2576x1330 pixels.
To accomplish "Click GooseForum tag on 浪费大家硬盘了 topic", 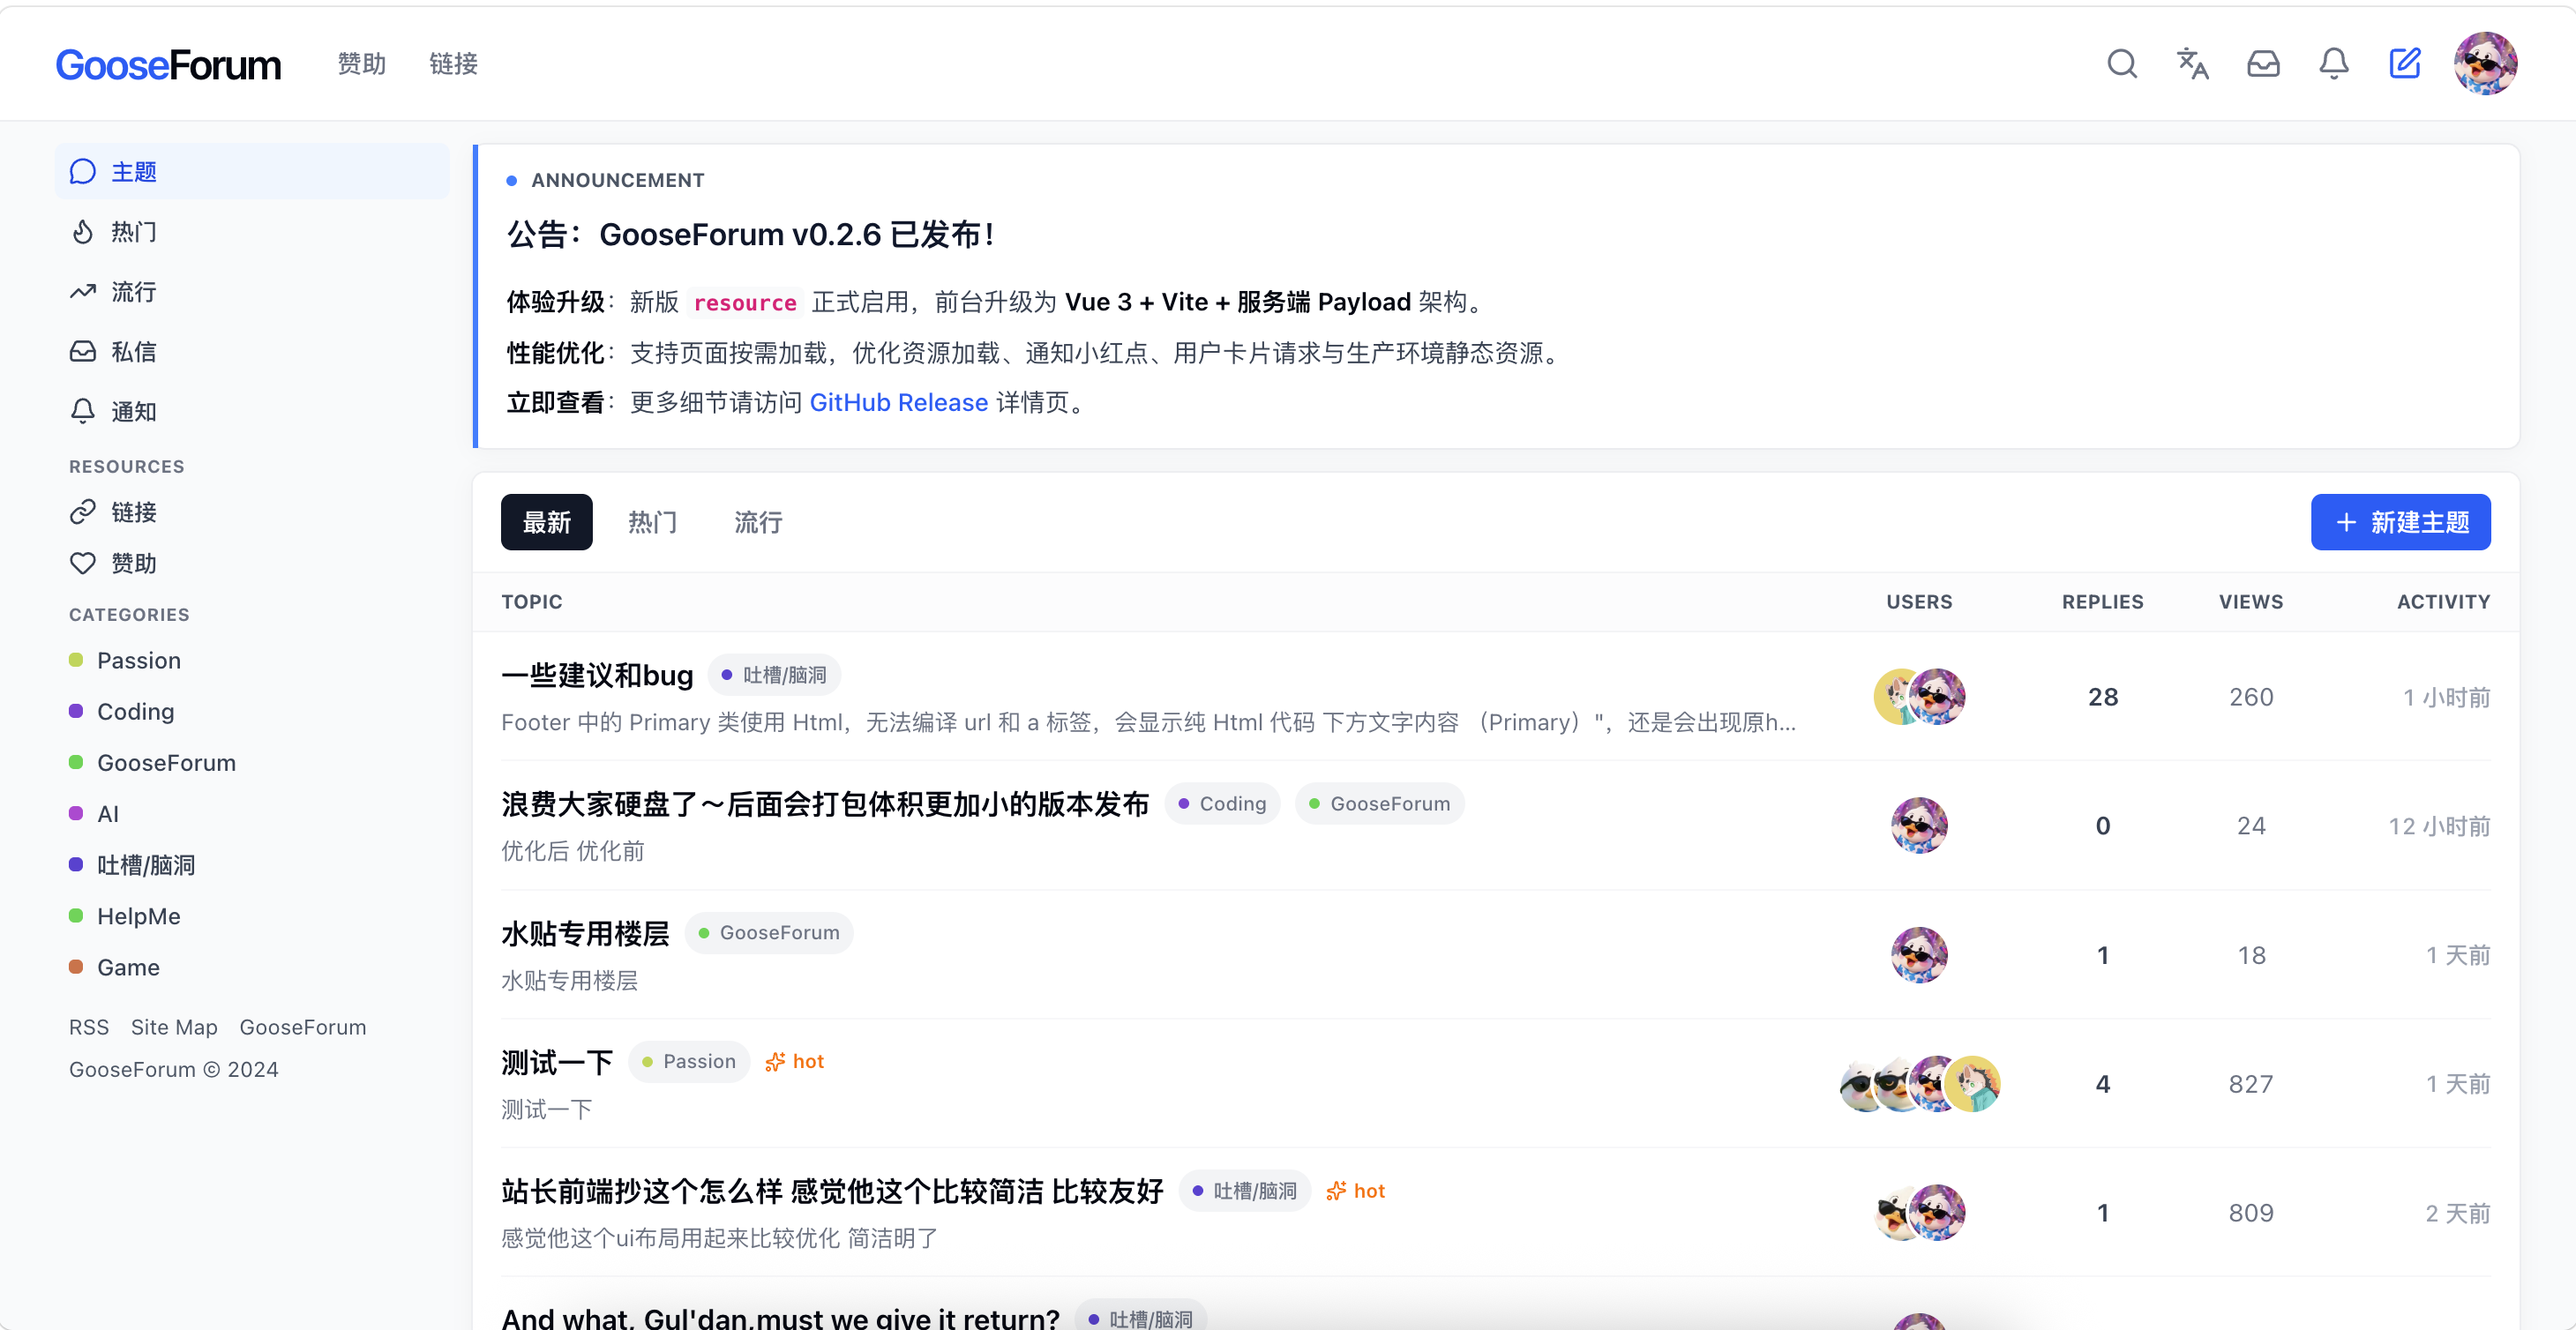I will 1379,804.
